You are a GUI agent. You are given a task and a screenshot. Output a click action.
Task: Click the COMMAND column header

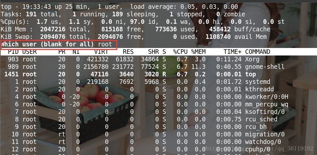(x=258, y=52)
